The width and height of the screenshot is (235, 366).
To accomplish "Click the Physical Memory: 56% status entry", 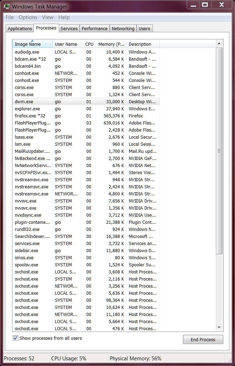I will (135, 358).
